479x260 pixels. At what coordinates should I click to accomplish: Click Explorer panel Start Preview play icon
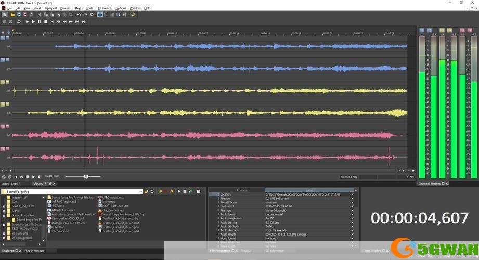pos(179,191)
